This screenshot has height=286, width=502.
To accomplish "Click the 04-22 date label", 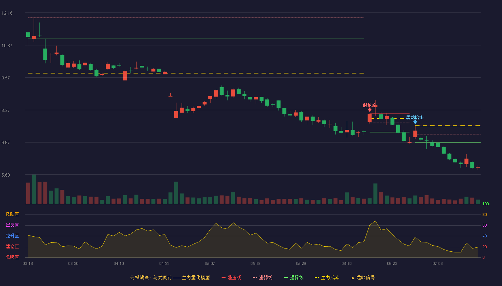I will tap(164, 263).
